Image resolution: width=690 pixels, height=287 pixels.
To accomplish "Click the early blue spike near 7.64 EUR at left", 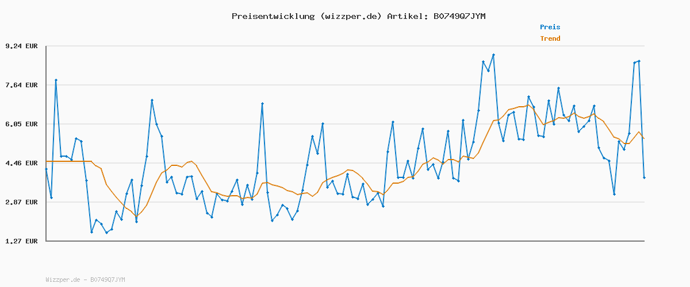I will (x=56, y=80).
